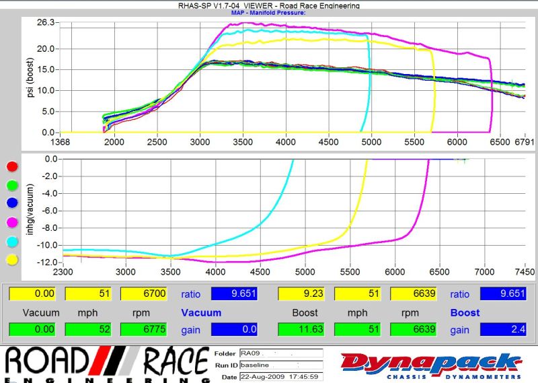The width and height of the screenshot is (538, 383).
Task: Click the green Vacuum rpm value 6775
Action: tap(143, 330)
